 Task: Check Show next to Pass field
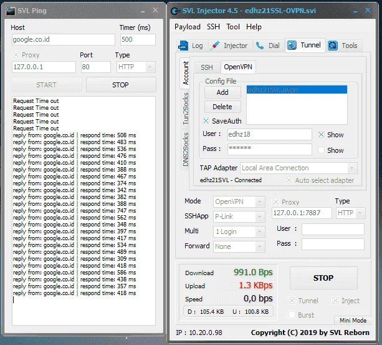(321, 150)
